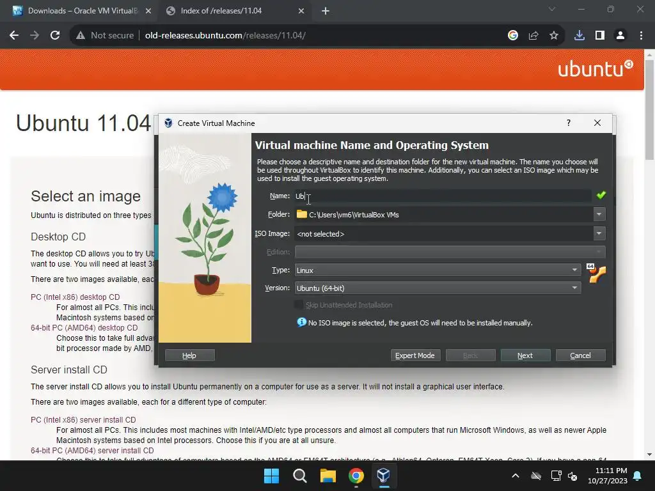Switch to Expert Mode
This screenshot has height=491, width=655.
pos(415,355)
